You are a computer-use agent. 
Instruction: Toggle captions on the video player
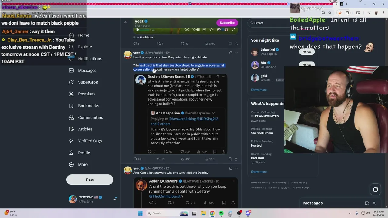204,30
